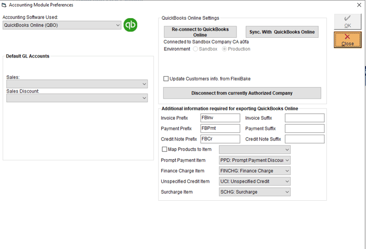
Task: Click the empty Credit Note Suffix field
Action: [x=304, y=139]
